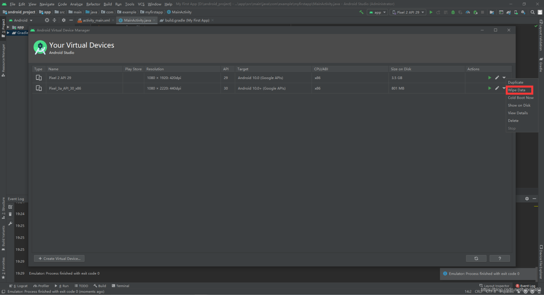Click the Create Virtual Device button
The height and width of the screenshot is (295, 544).
[59, 258]
